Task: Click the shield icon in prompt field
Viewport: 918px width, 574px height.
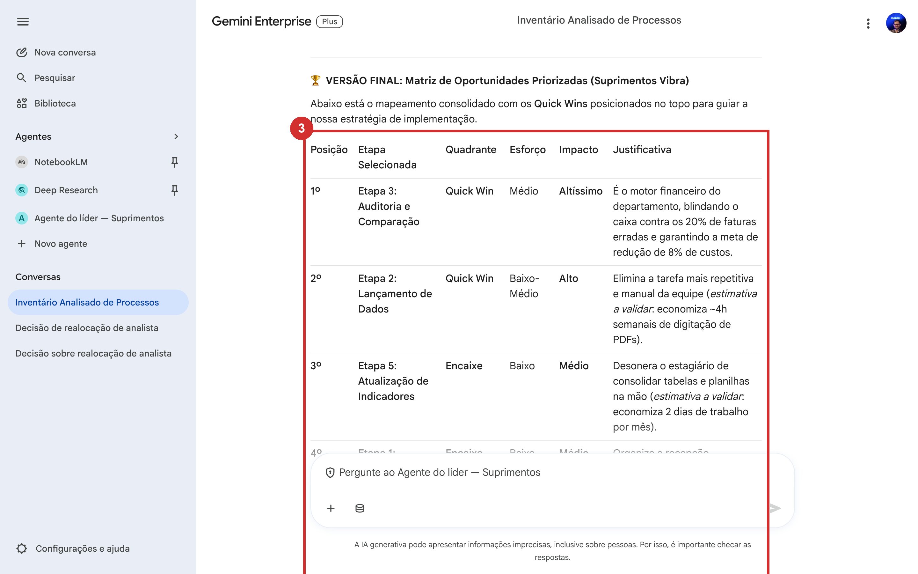Action: [x=330, y=473]
